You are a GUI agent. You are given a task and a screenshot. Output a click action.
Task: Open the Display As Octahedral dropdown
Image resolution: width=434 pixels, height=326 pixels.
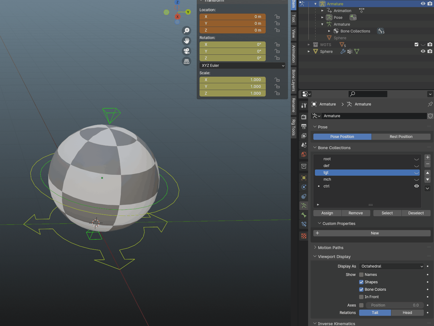[391, 266]
